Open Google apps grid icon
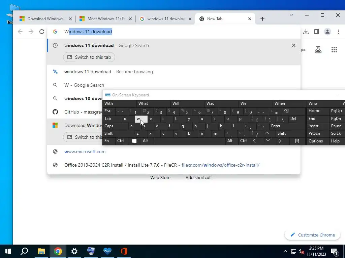 (x=334, y=50)
